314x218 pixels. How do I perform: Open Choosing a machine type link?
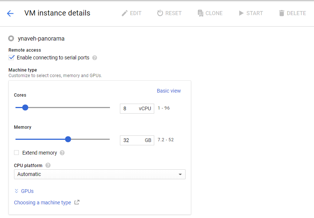click(42, 203)
